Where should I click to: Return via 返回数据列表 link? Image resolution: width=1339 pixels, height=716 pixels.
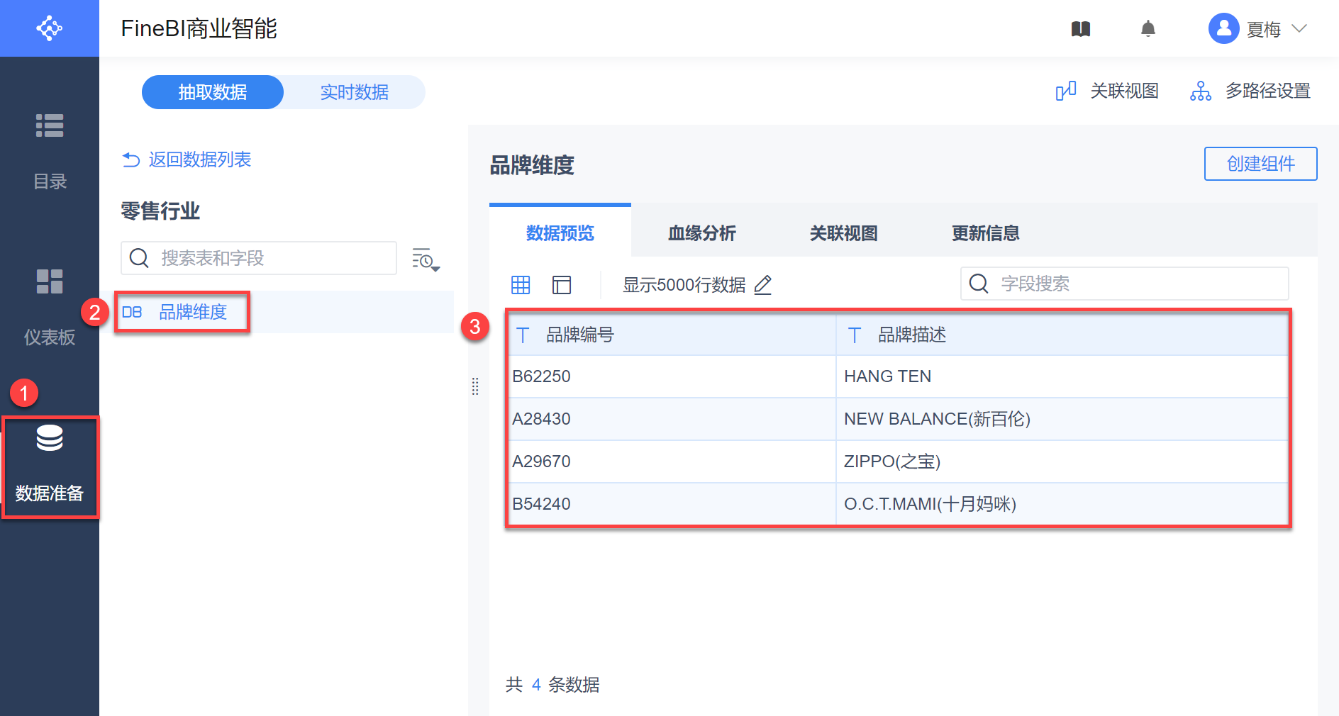[187, 160]
